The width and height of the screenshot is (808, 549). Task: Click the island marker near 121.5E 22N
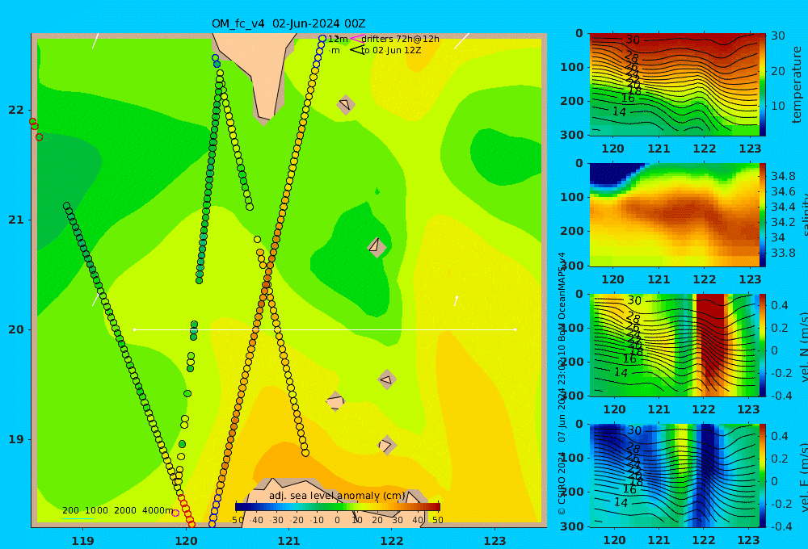click(x=346, y=105)
